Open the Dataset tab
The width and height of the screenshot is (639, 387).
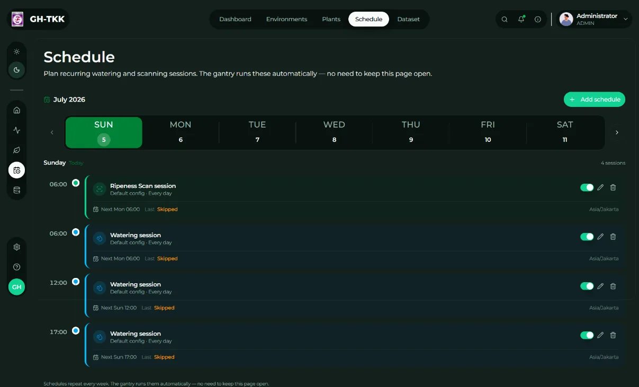408,20
